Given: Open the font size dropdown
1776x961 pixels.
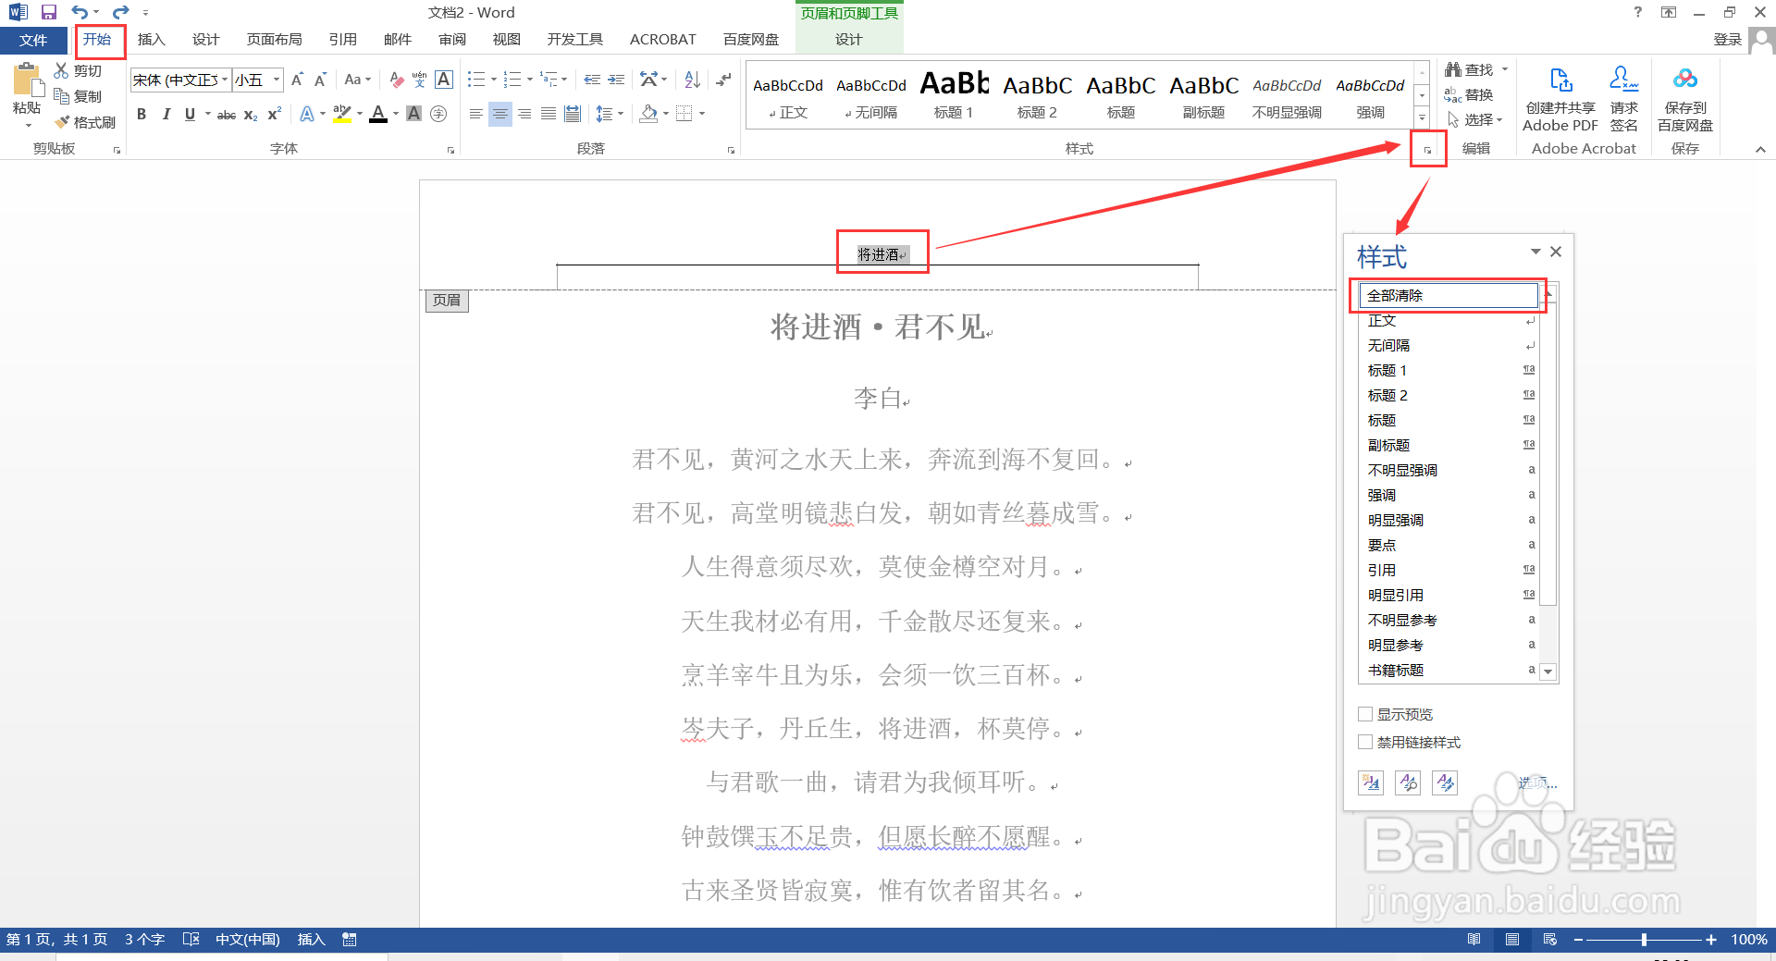Looking at the screenshot, I should (274, 80).
